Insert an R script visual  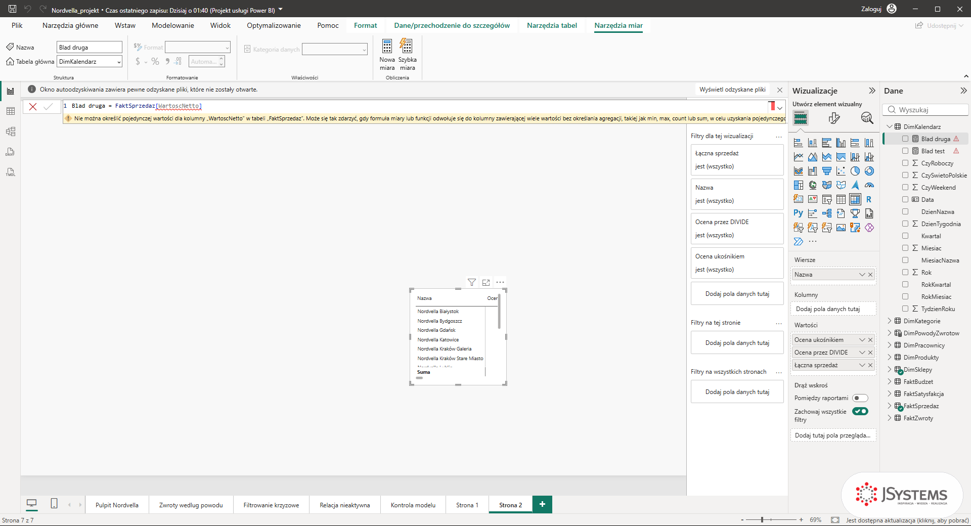[x=869, y=199]
